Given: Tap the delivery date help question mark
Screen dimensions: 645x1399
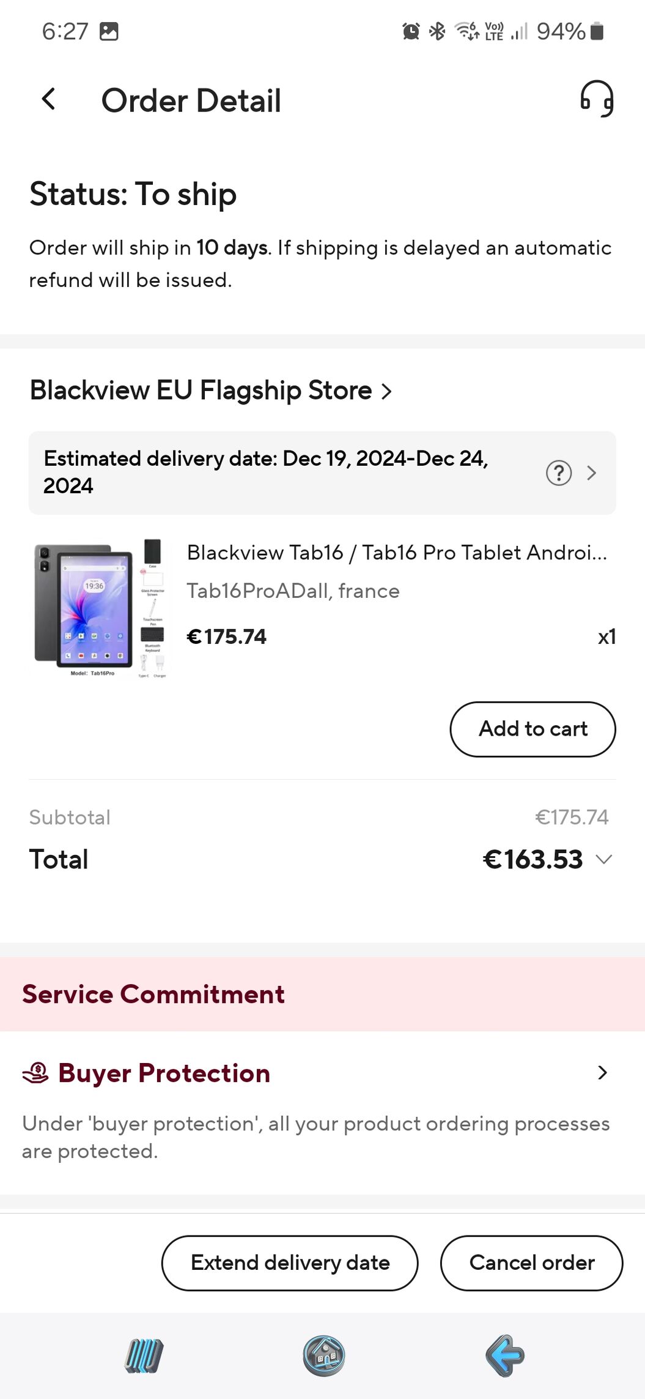Looking at the screenshot, I should coord(558,473).
